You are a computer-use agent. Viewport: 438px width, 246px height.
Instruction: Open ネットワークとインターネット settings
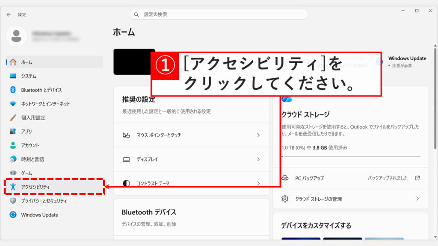tap(54, 104)
